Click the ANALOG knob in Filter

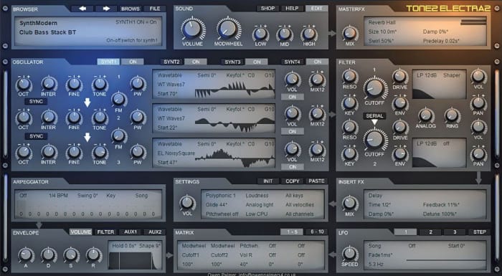426,115
